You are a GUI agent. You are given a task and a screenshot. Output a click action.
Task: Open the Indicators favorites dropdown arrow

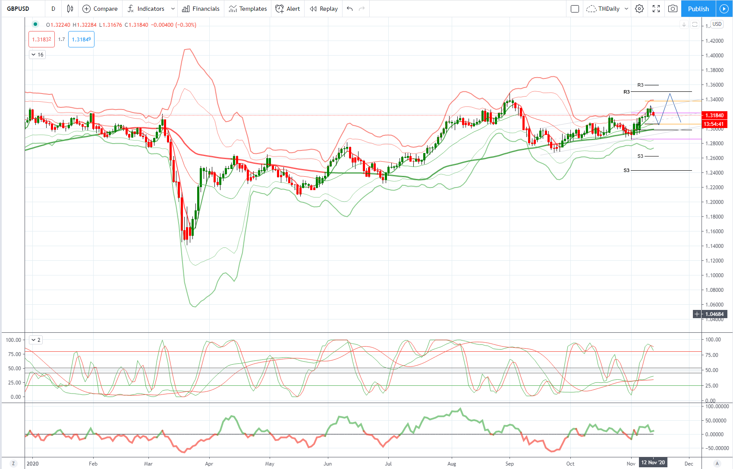point(173,9)
